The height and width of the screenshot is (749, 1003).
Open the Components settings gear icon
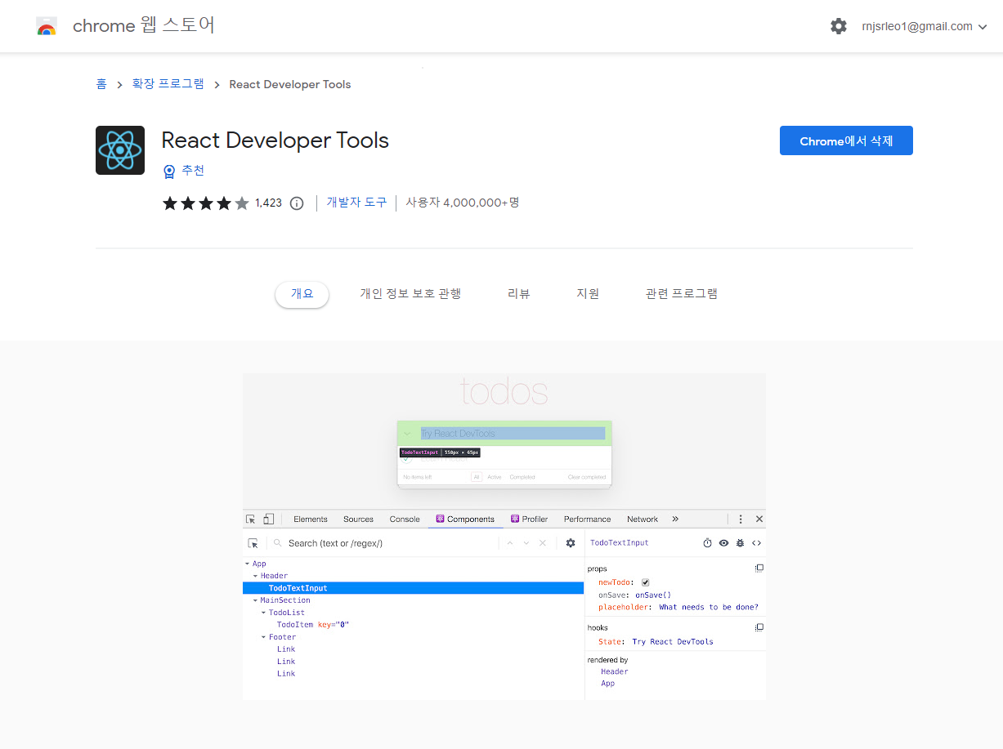[571, 543]
